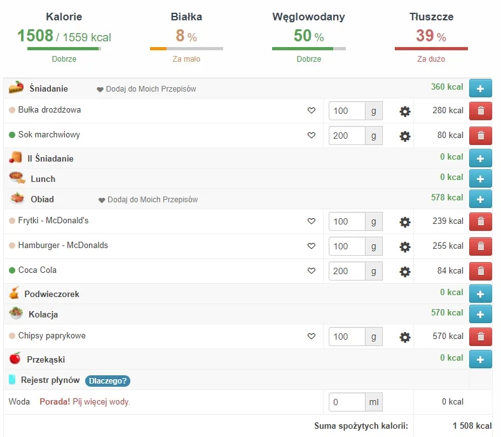501x437 pixels.
Task: Open gear options for Coca Cola
Action: click(x=404, y=272)
